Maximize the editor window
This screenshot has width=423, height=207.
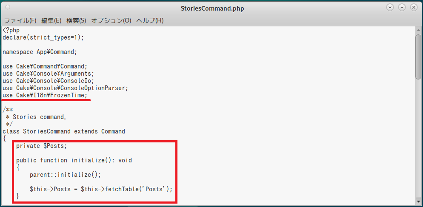click(402, 8)
